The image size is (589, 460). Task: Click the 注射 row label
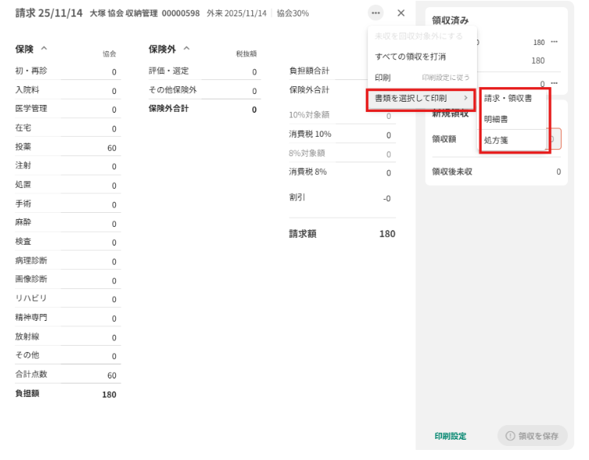pos(23,166)
